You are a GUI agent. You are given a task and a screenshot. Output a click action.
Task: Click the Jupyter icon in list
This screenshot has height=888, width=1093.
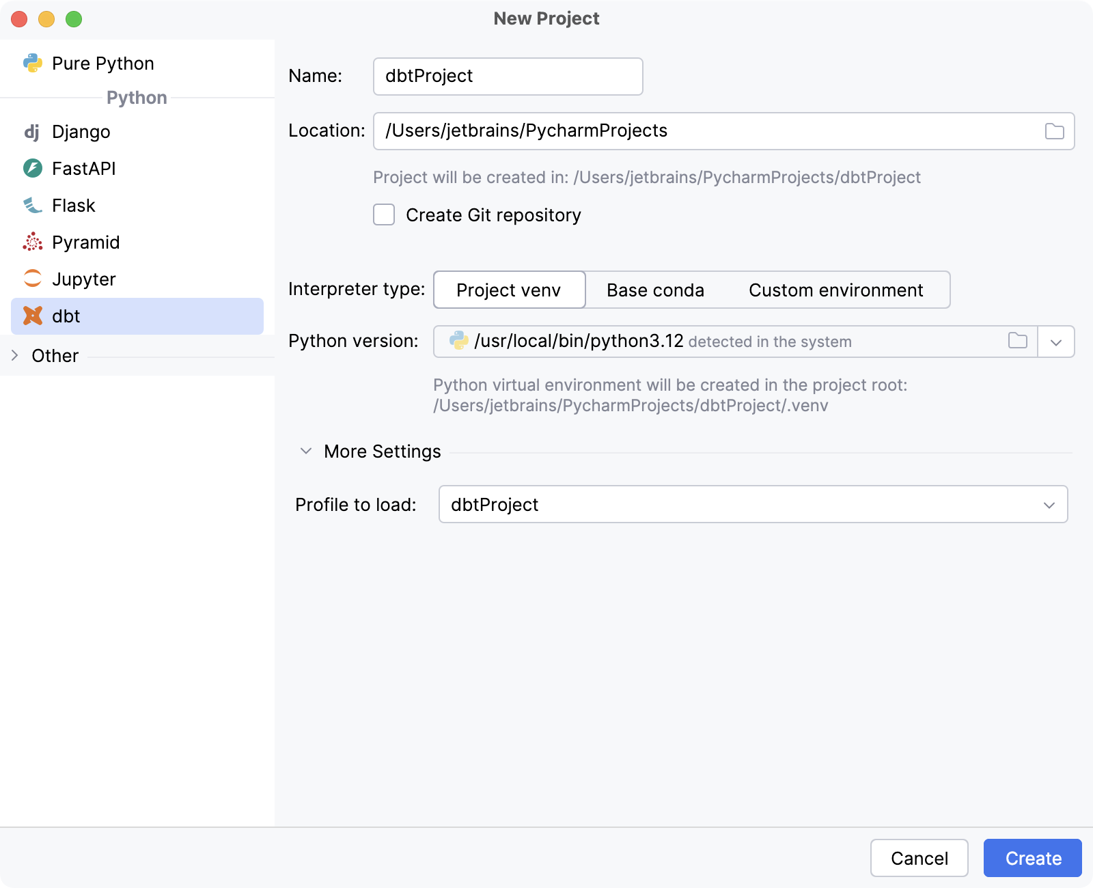(32, 279)
